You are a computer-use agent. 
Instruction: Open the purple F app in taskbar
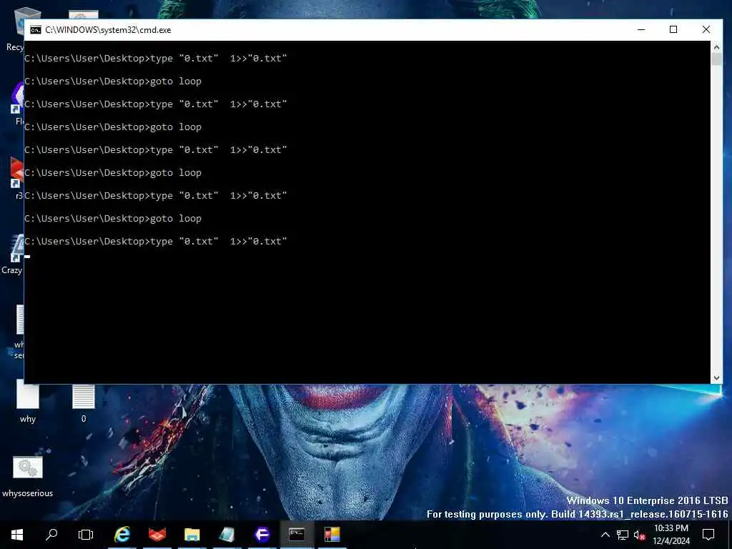(x=262, y=535)
